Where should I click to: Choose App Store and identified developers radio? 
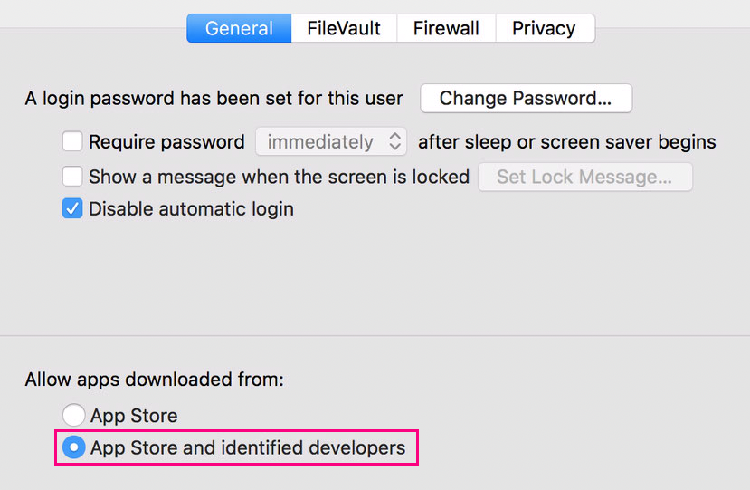[73, 447]
